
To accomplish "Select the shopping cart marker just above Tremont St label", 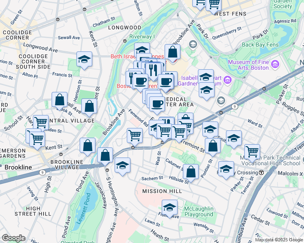I will point(179,132).
